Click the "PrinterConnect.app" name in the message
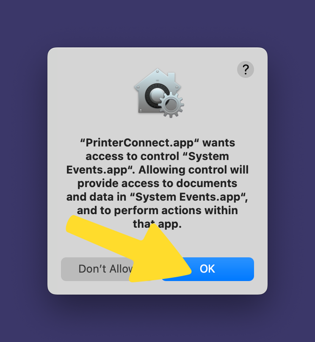 140,143
